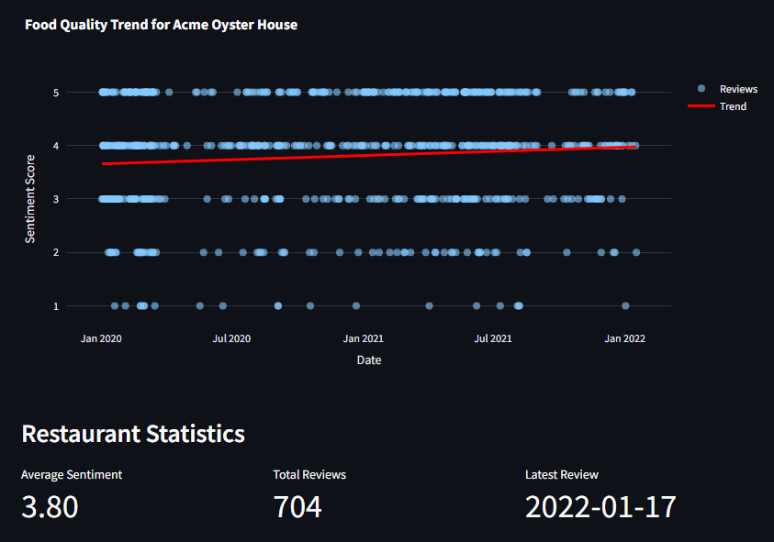
Task: Click the blue Reviews legend dot marker
Action: [x=701, y=89]
